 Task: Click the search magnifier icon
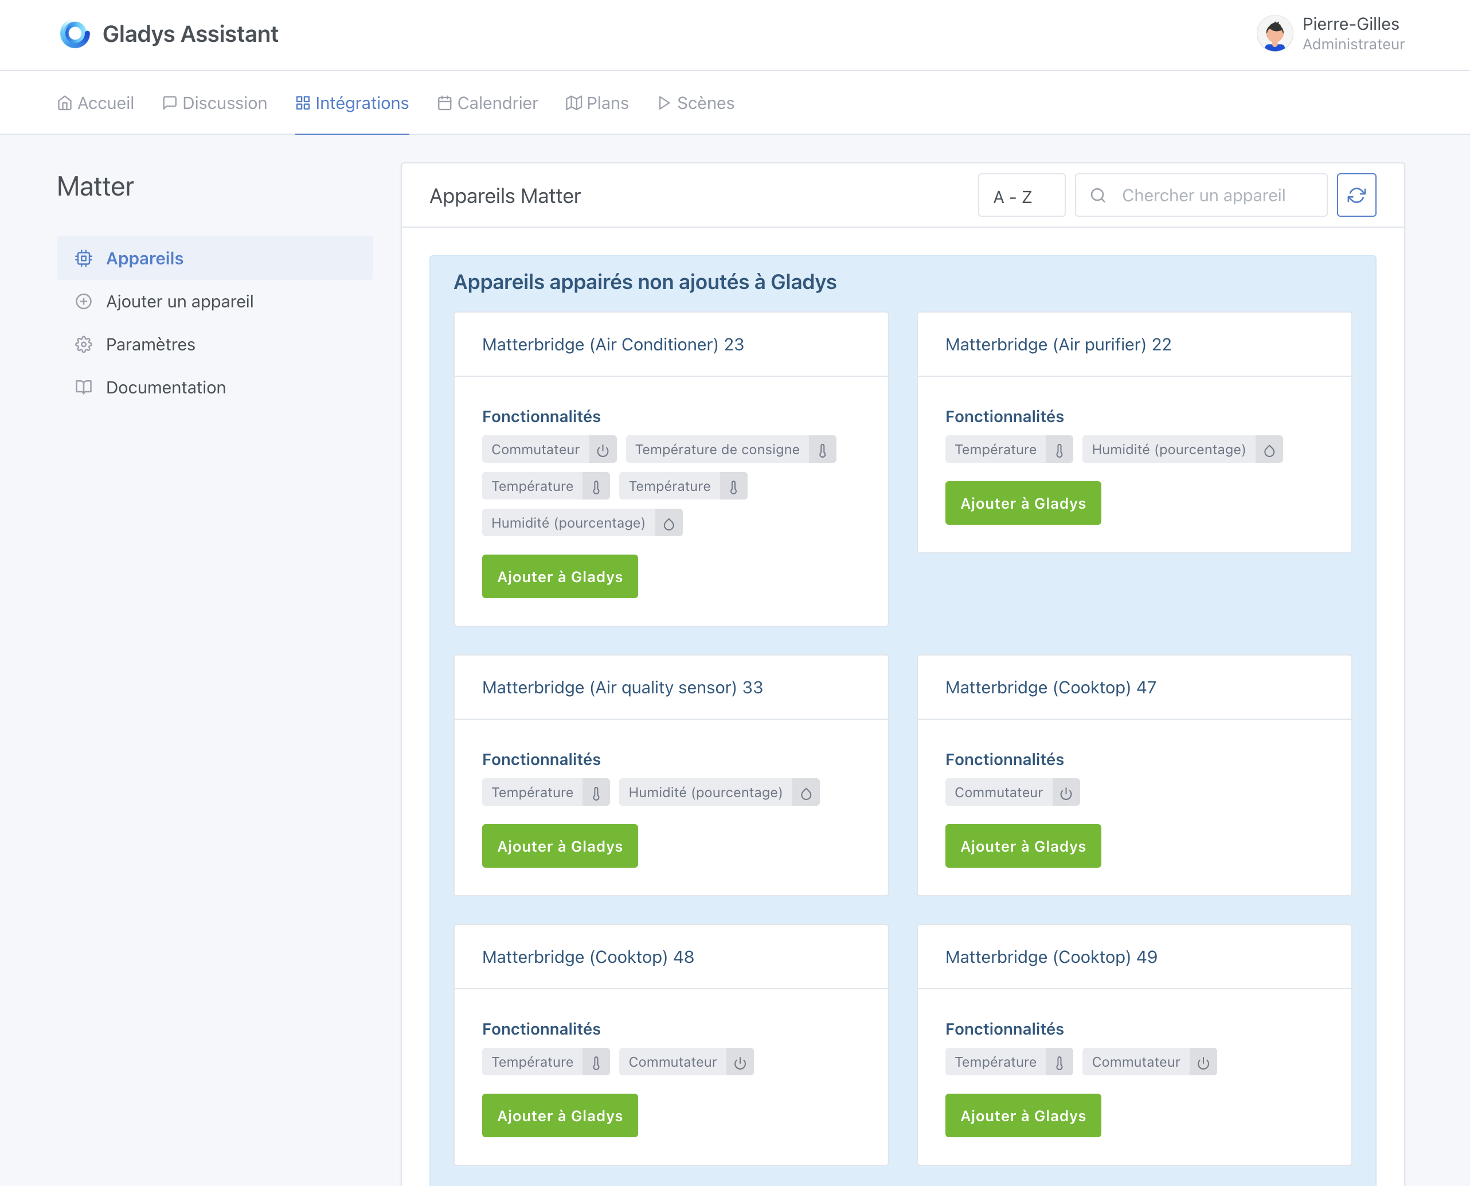[x=1098, y=195]
